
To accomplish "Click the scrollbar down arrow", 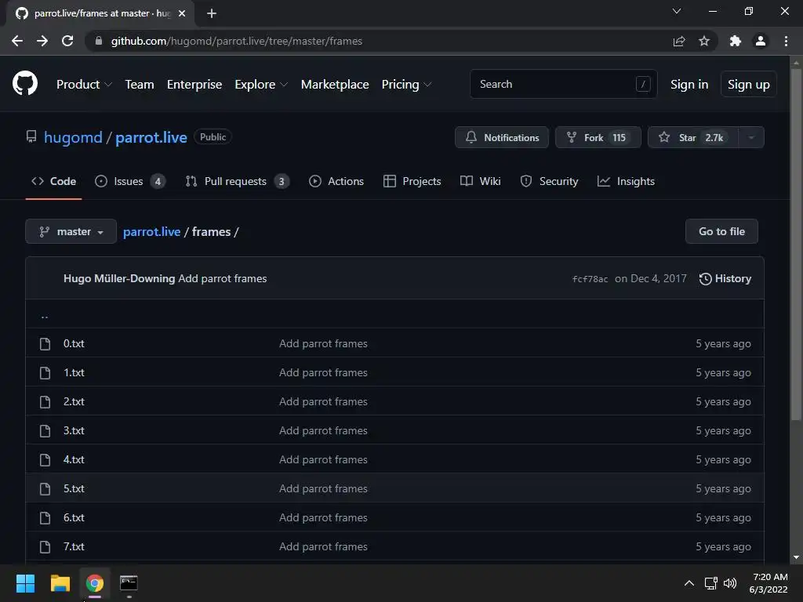I will pos(796,557).
